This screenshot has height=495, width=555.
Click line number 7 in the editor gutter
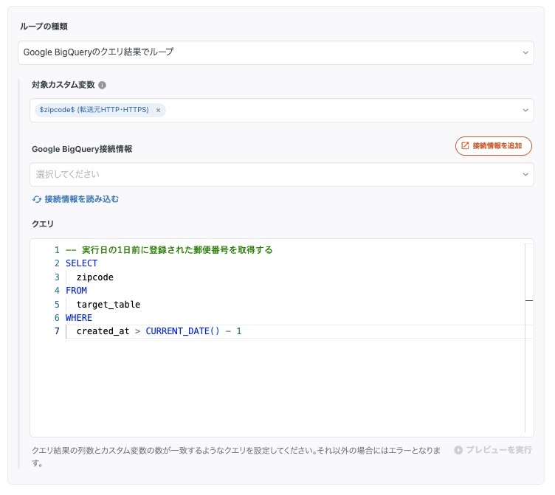coord(56,331)
